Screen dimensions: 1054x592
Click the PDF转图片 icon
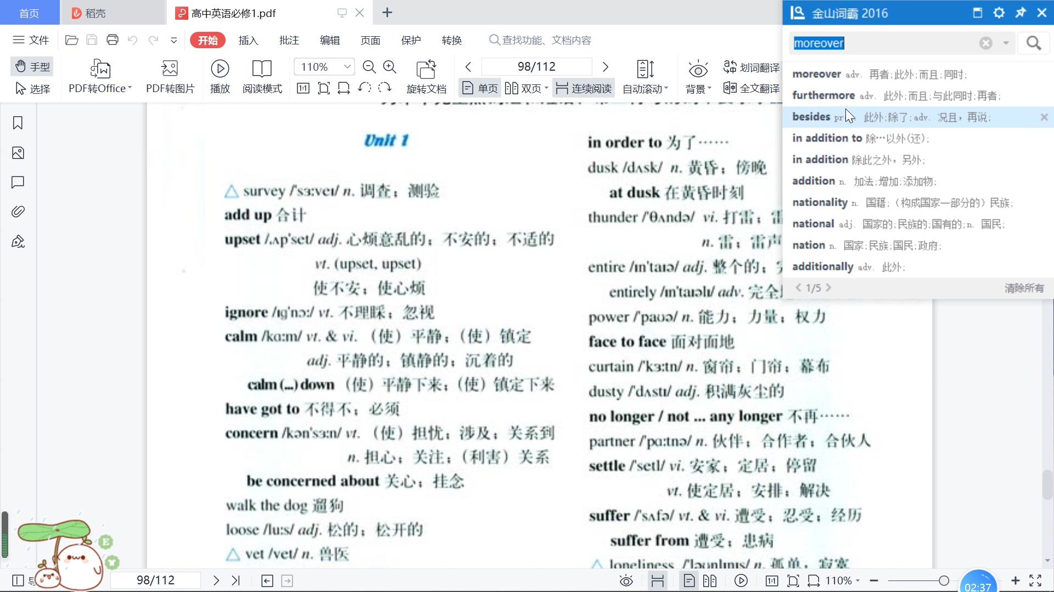pyautogui.click(x=170, y=69)
